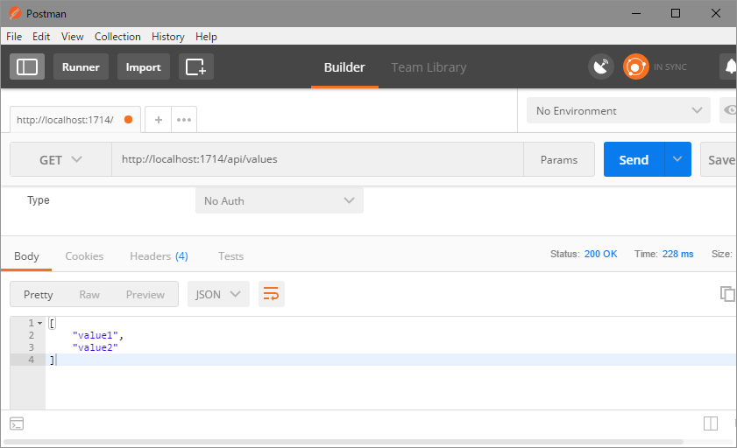Viewport: 737px width, 448px height.
Task: Copy response body to clipboard icon
Action: point(727,294)
